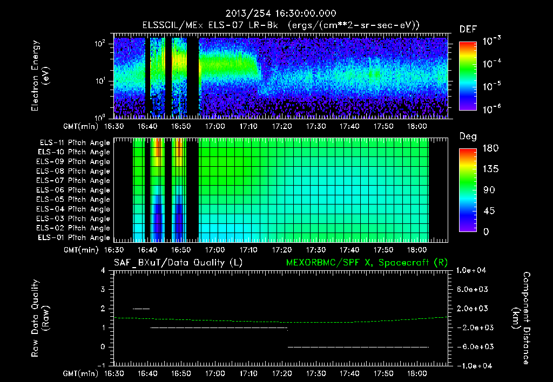Click the 17:00 tick on spectrogram time axis
Screen dimensions: 553x382
pos(215,126)
